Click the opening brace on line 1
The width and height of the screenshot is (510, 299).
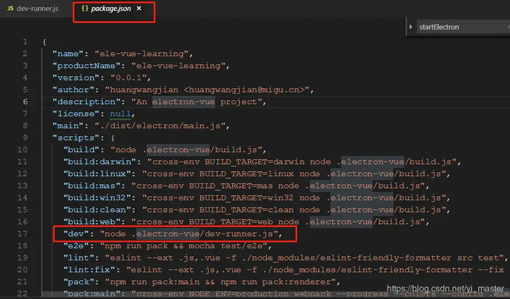pyautogui.click(x=44, y=42)
